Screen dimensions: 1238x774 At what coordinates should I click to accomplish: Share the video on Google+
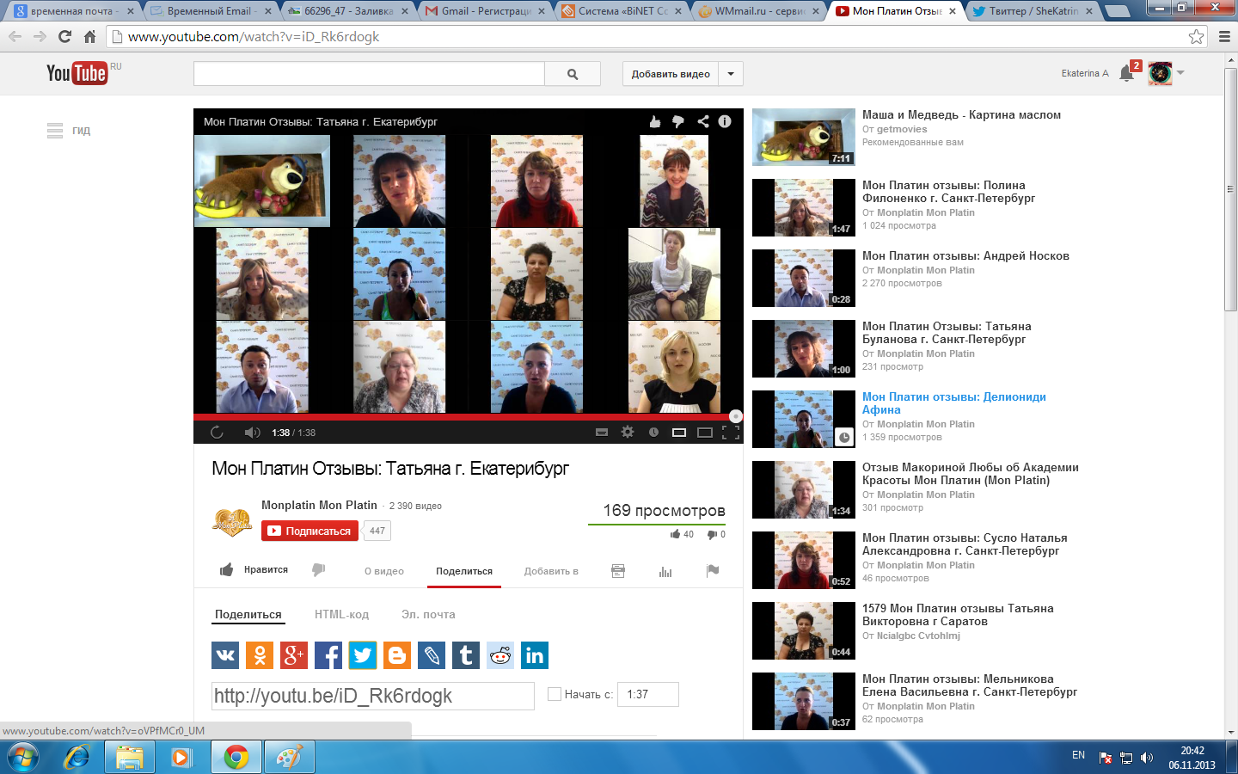[x=294, y=655]
